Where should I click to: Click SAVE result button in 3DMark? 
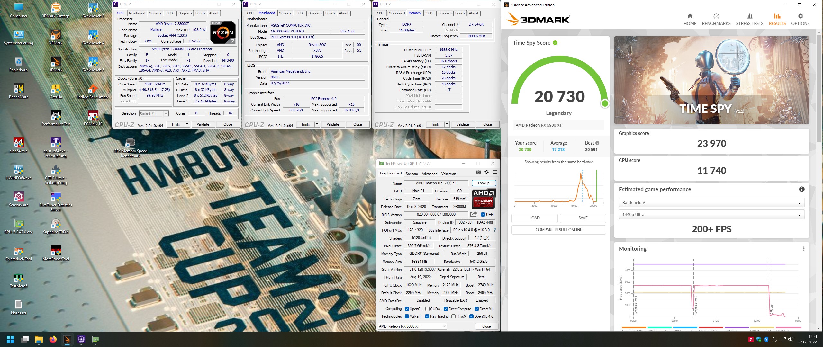click(x=583, y=218)
